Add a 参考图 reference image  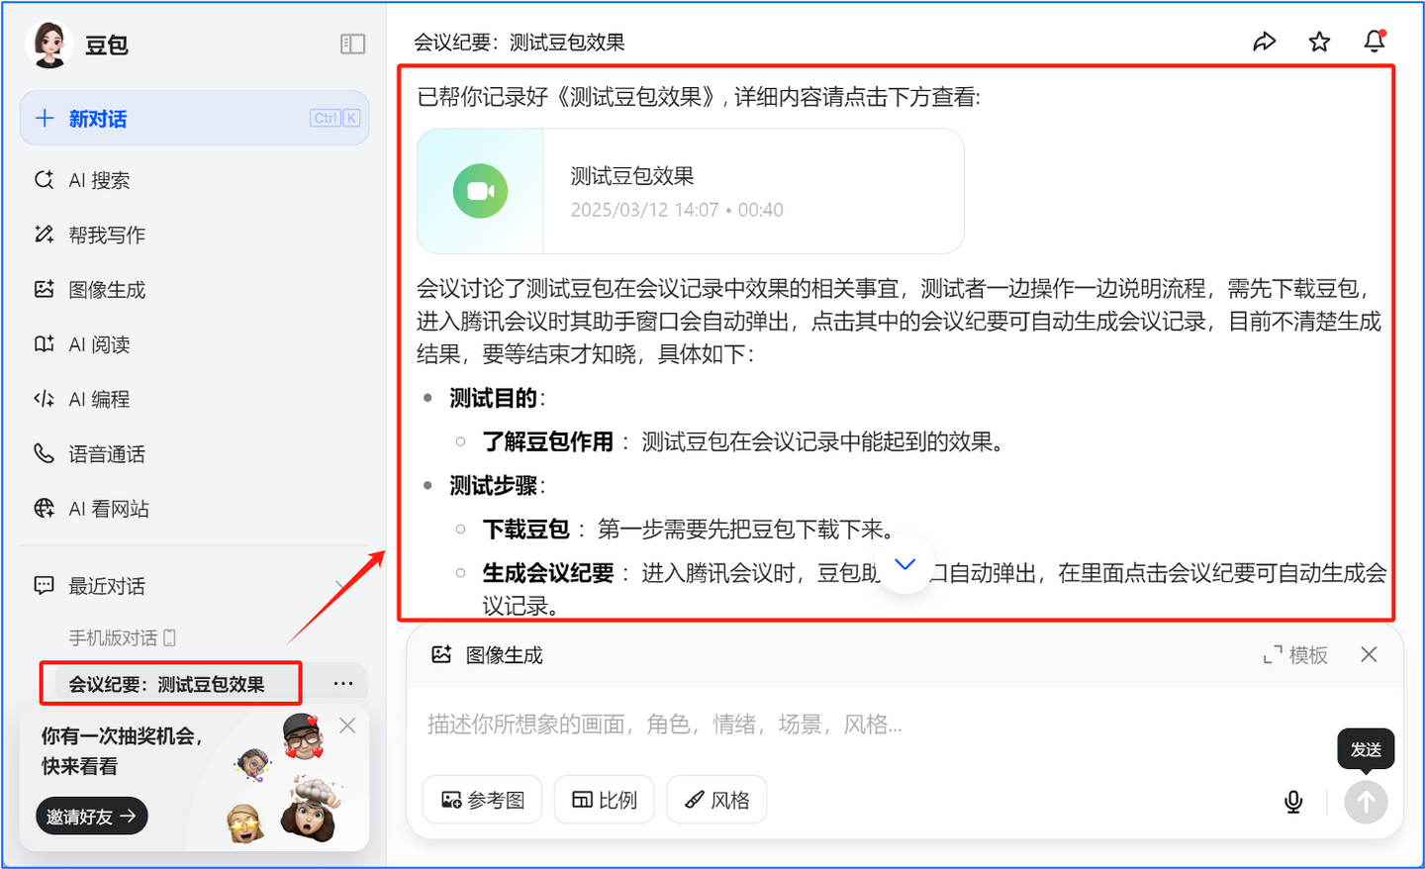pos(483,800)
